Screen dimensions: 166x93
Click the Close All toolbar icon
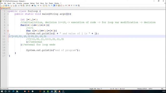click(x=13, y=5)
